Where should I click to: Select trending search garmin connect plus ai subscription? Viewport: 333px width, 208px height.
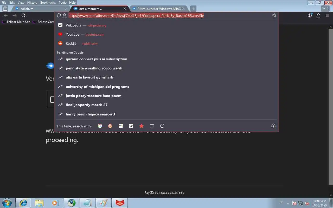pos(166,59)
